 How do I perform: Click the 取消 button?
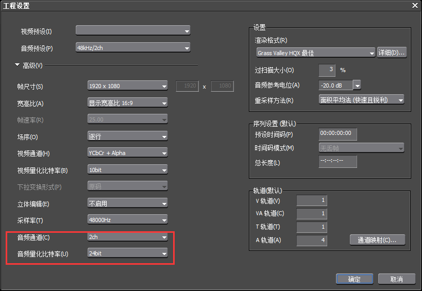point(396,279)
